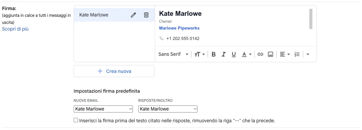Insert an image in the signature

click(x=270, y=54)
